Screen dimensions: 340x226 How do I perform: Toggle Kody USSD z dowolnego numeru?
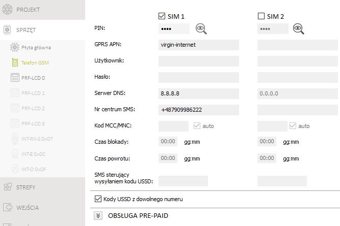point(98,199)
